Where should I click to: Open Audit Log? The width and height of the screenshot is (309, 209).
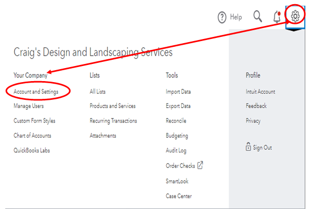[x=176, y=151]
